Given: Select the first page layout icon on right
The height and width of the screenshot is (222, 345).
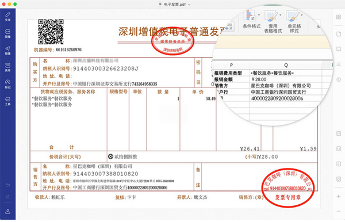Looking at the screenshot, I should (339, 133).
